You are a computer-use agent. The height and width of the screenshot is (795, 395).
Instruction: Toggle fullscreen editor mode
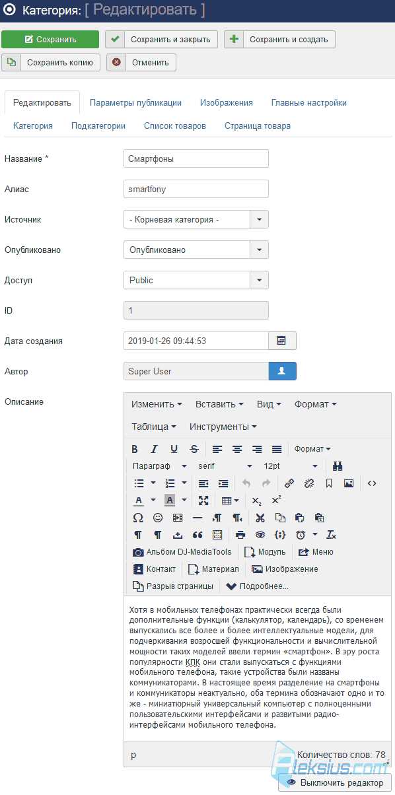click(x=203, y=501)
